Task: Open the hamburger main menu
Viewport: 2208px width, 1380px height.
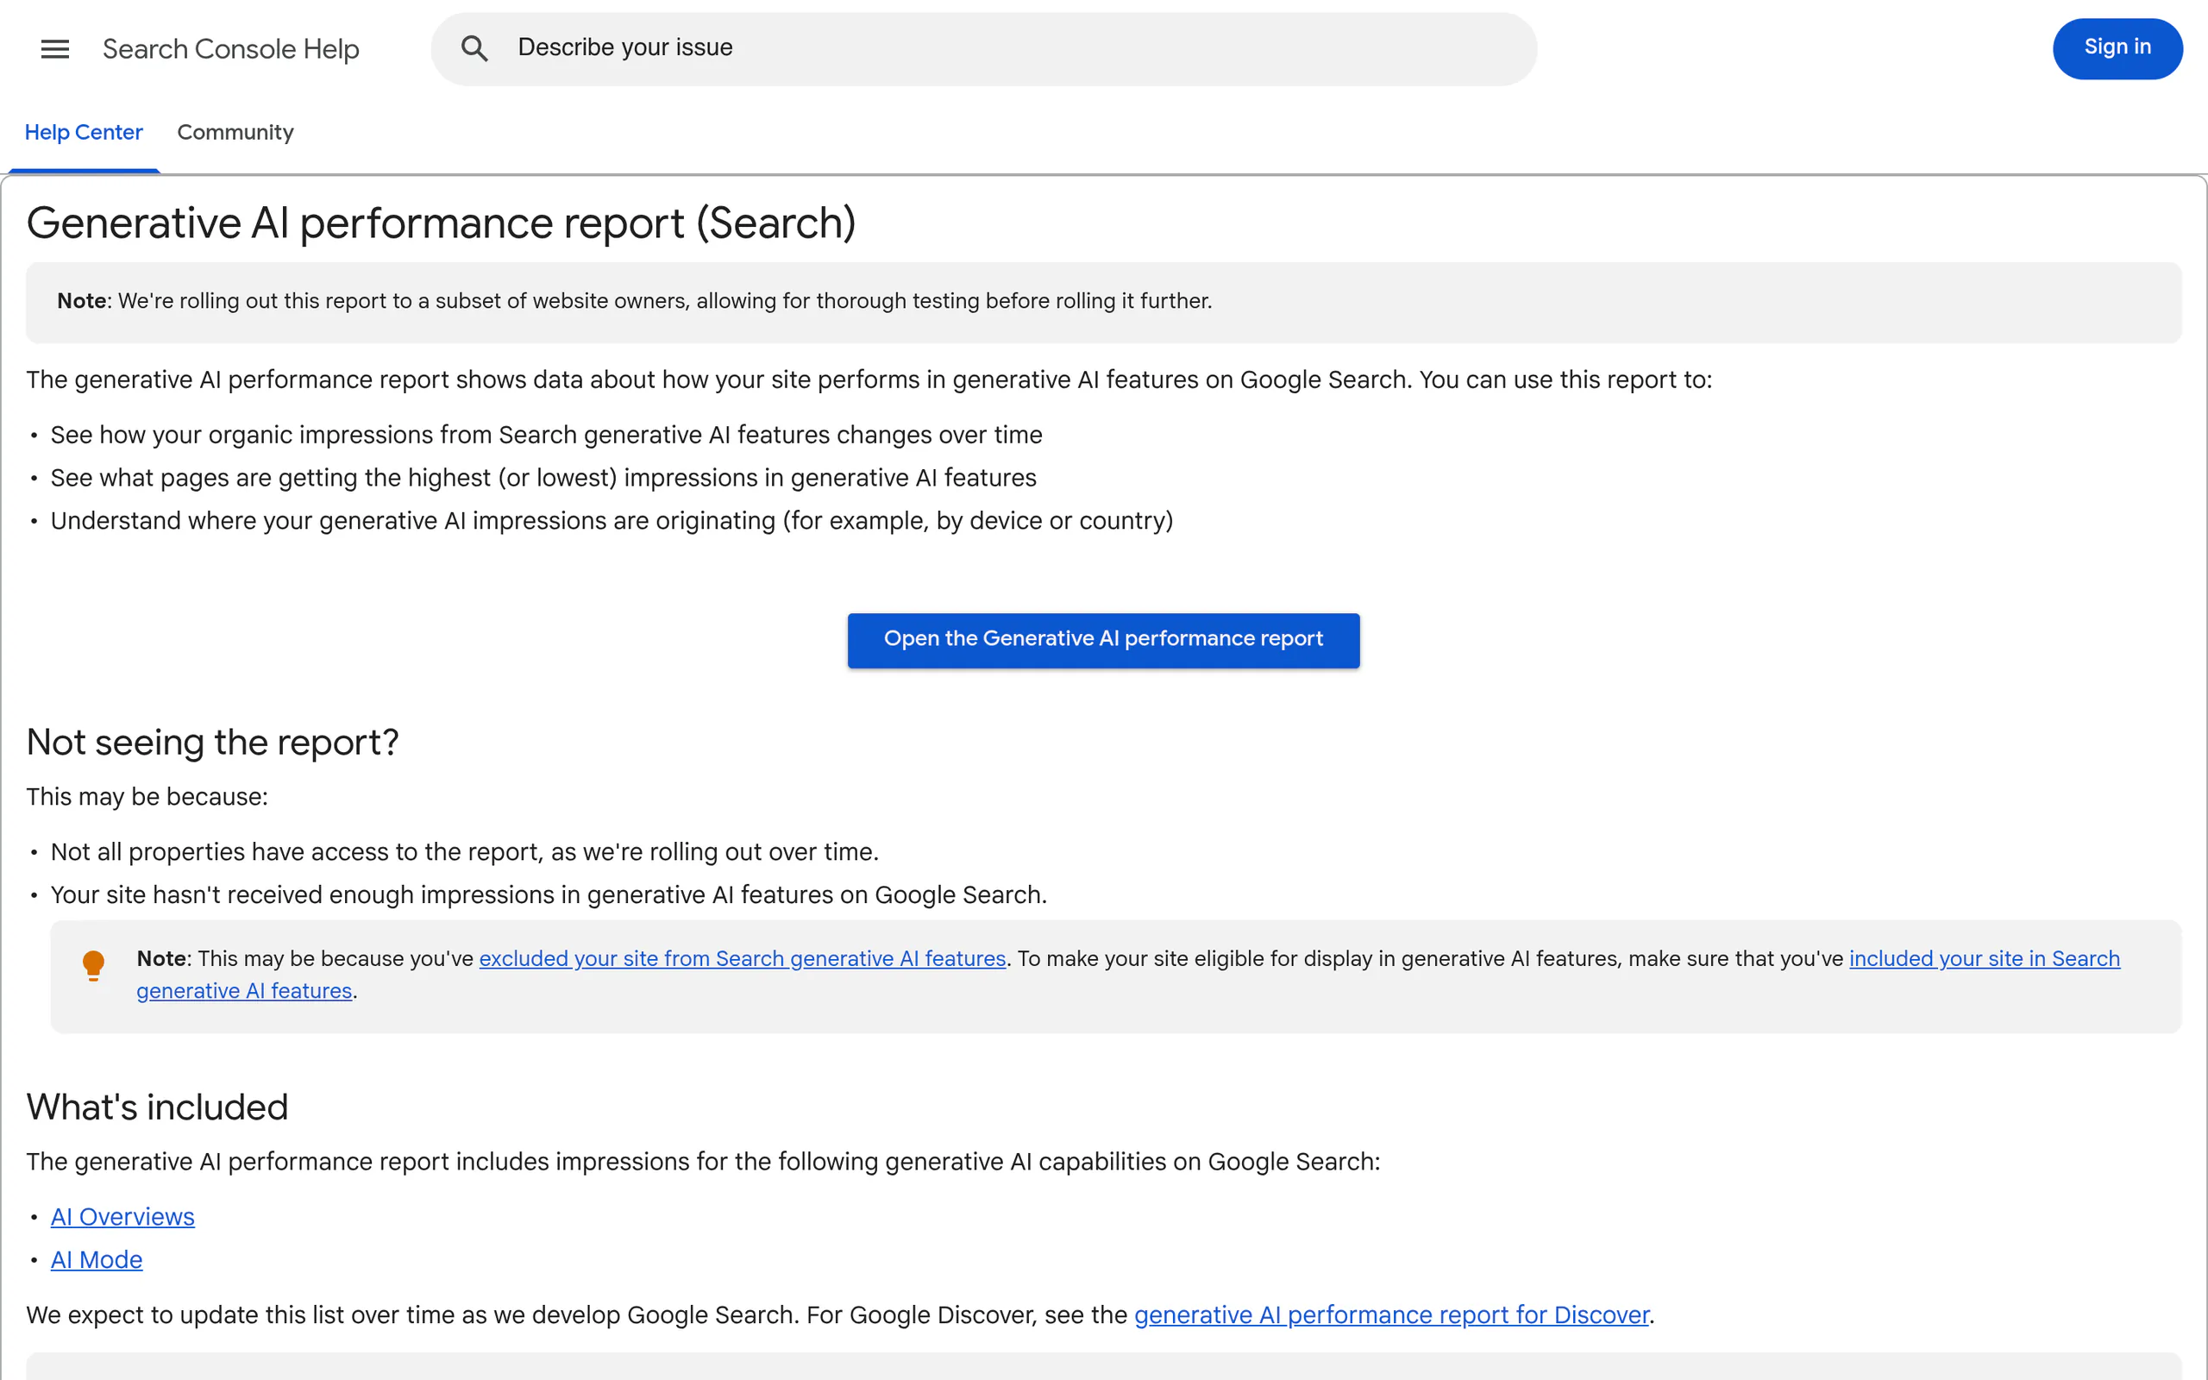Action: coord(54,48)
